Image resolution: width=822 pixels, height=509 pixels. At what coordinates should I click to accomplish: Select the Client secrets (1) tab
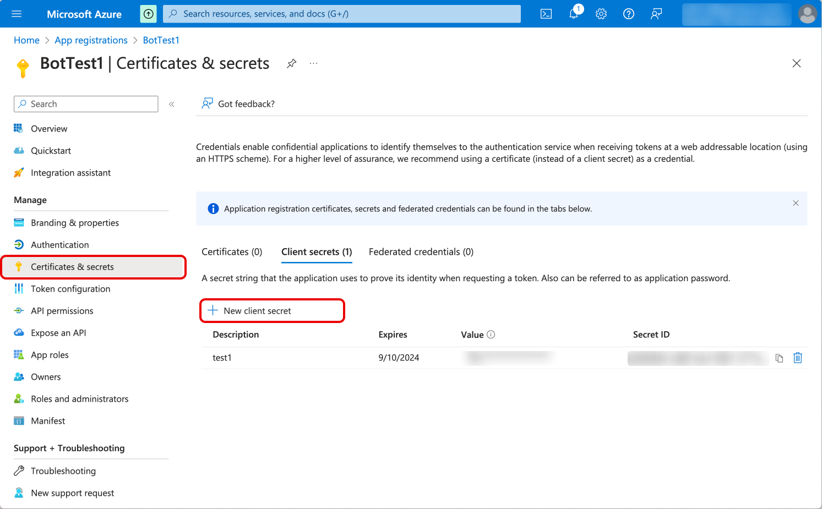(317, 252)
